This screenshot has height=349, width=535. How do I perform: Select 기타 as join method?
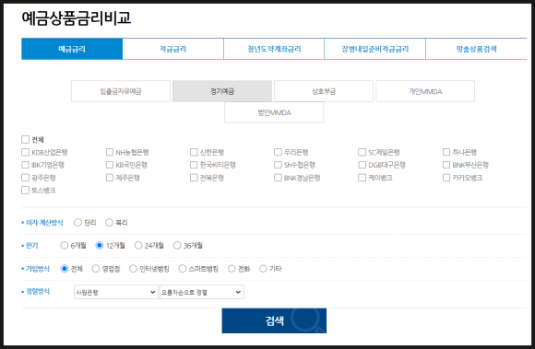click(263, 269)
